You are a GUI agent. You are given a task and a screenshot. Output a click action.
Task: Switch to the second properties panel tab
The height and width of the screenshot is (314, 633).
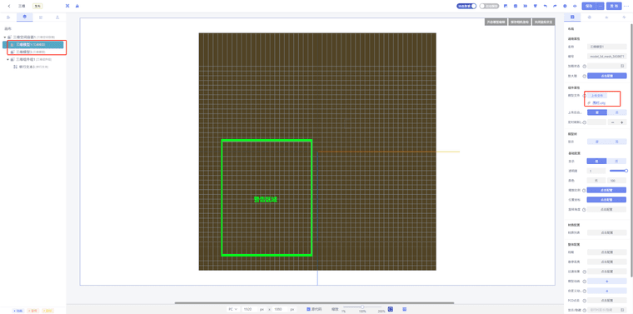click(x=590, y=17)
